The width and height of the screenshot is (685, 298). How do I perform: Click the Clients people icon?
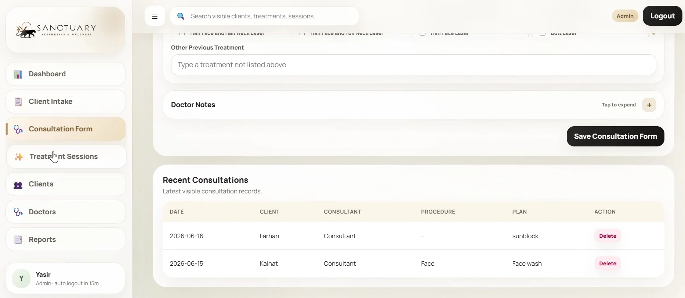(x=18, y=185)
